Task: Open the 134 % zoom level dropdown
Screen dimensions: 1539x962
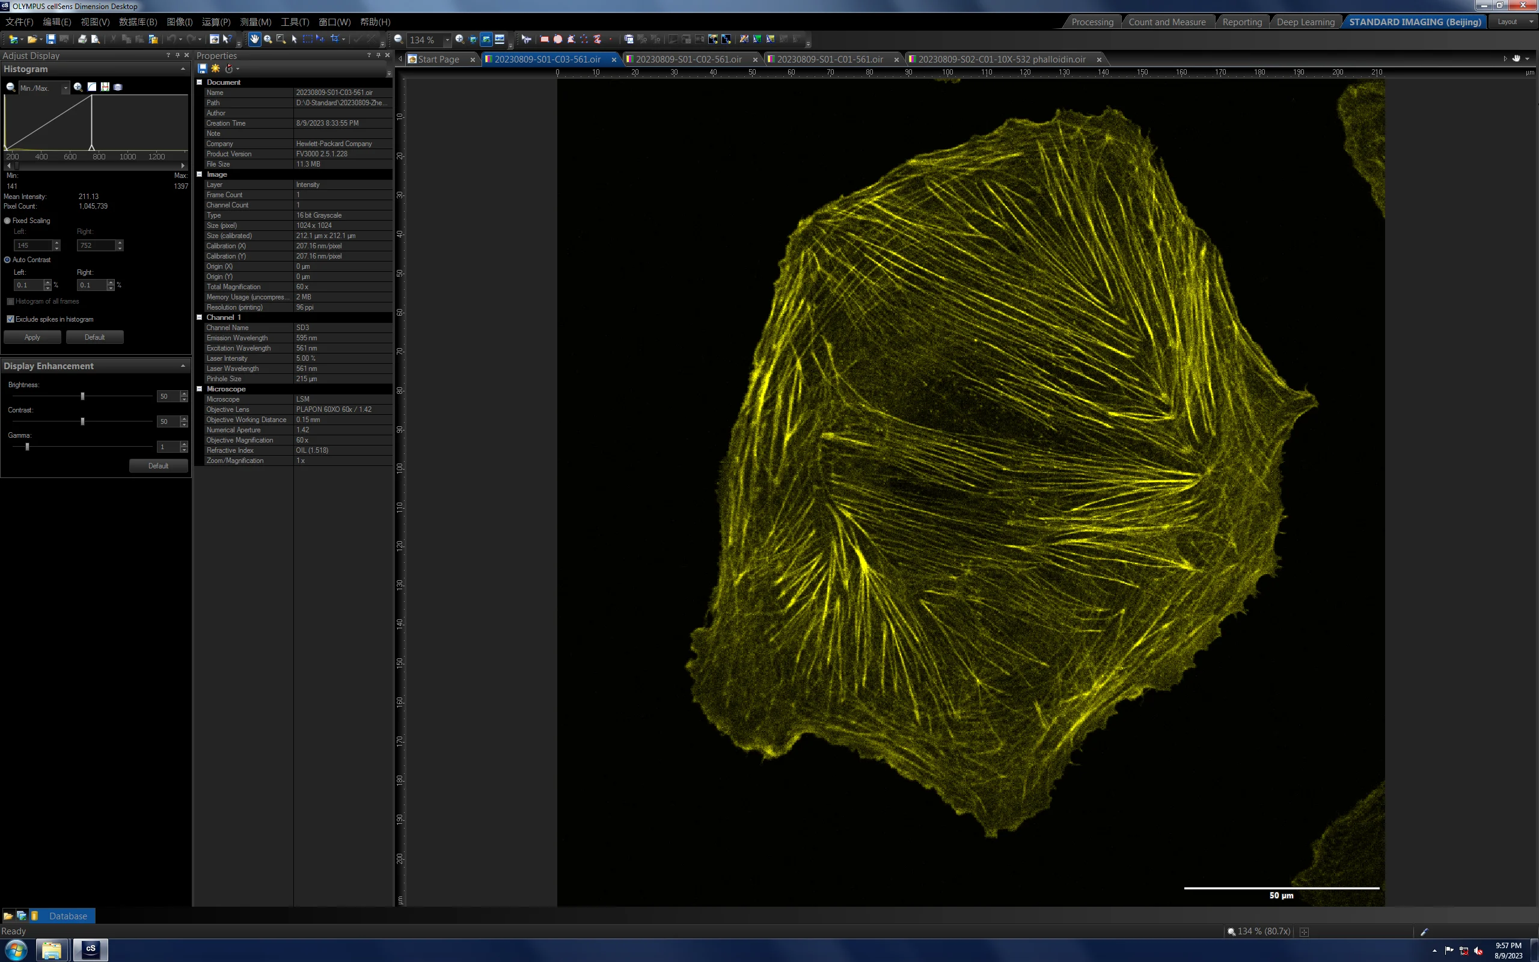Action: pos(447,40)
